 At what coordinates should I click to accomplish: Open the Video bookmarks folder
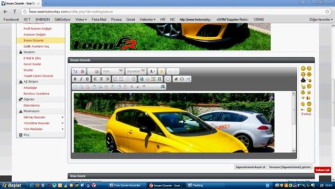[81, 19]
